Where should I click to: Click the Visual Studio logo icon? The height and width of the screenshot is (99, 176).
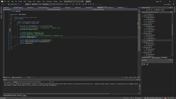(x=2, y=1)
